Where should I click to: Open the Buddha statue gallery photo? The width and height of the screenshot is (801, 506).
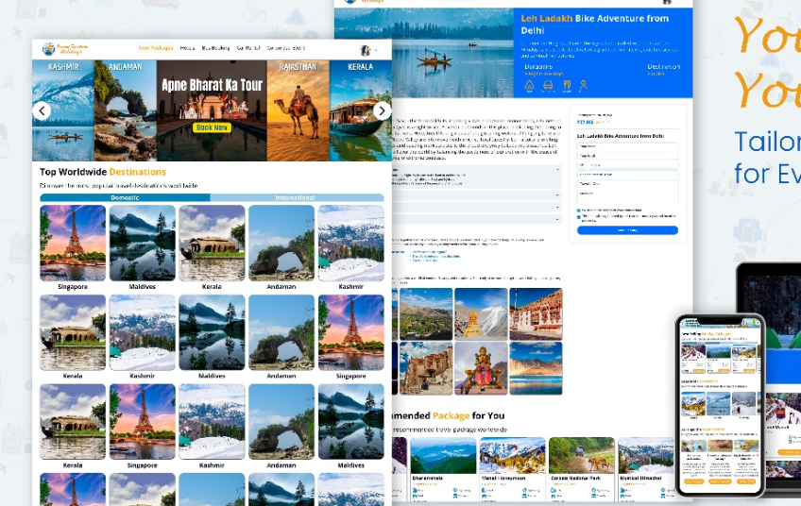click(481, 368)
